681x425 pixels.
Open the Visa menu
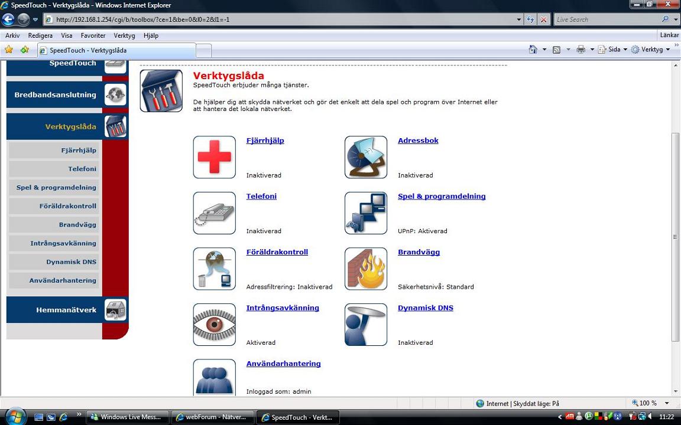[66, 35]
